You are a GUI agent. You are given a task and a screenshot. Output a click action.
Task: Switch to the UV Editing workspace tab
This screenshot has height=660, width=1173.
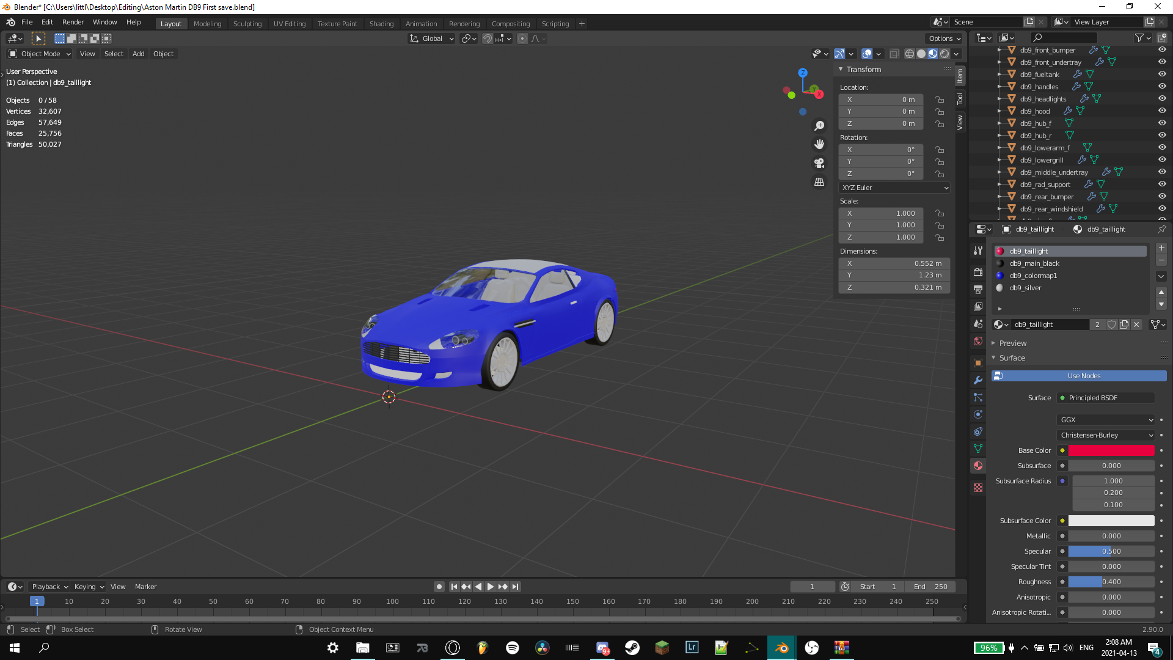[x=290, y=24]
